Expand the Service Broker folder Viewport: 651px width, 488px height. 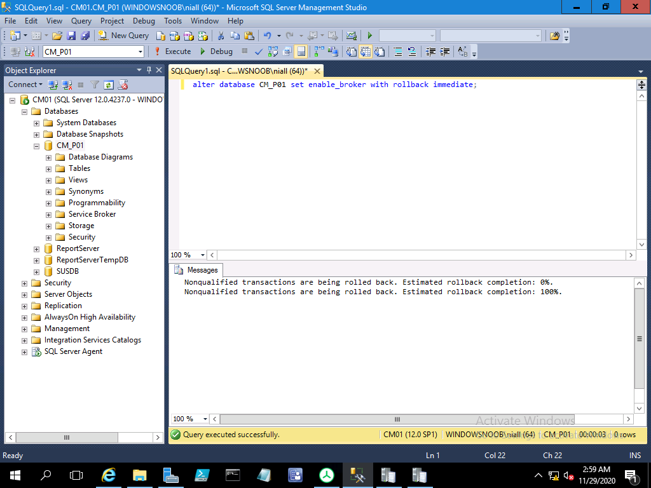tap(48, 215)
